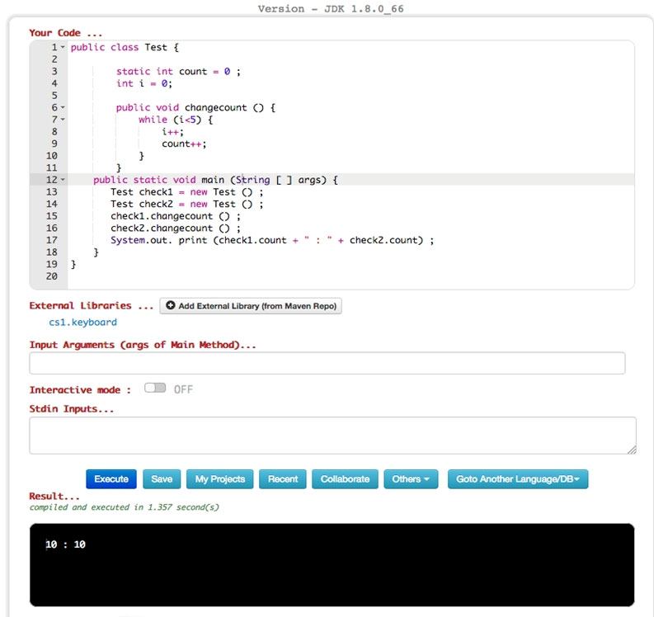Click the System.out. print statement line
The width and height of the screenshot is (654, 617).
point(272,240)
